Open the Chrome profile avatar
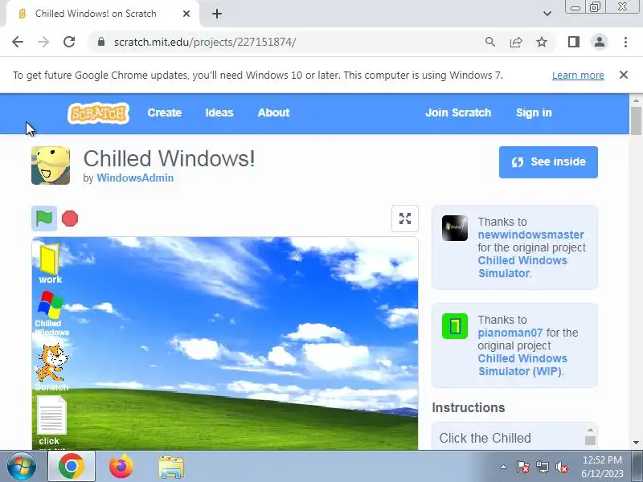Screen dimensions: 643x482 click(x=599, y=42)
